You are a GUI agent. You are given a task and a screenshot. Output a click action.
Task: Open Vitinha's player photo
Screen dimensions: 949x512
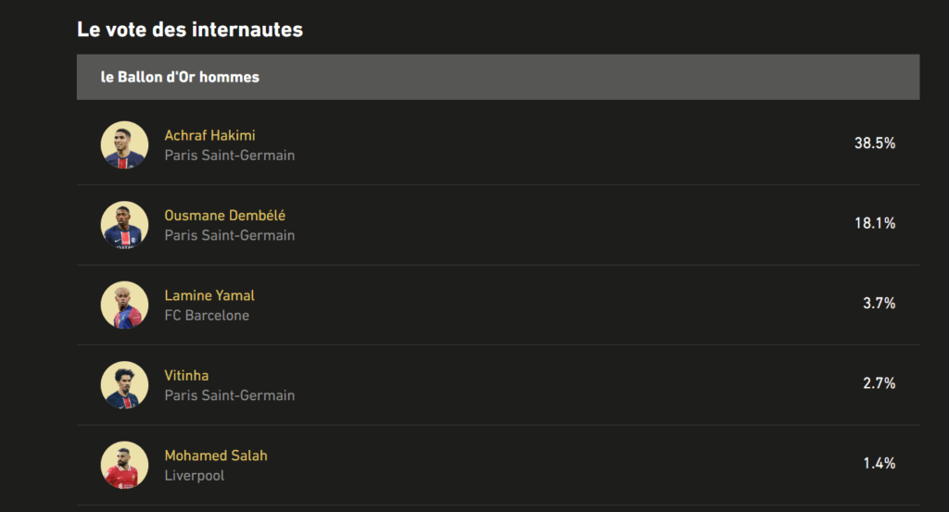(124, 385)
